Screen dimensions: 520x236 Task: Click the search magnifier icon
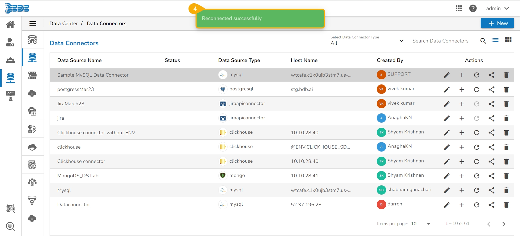coord(483,41)
